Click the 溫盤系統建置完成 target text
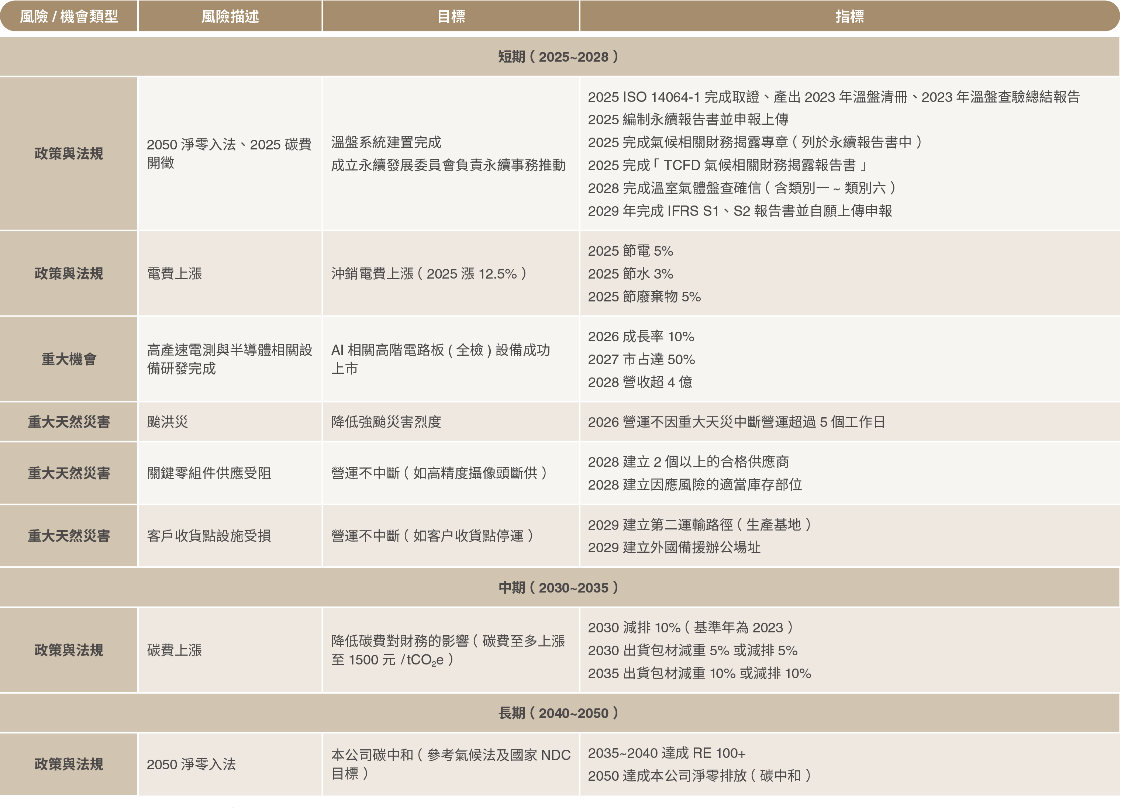Image resolution: width=1121 pixels, height=808 pixels. tap(386, 142)
